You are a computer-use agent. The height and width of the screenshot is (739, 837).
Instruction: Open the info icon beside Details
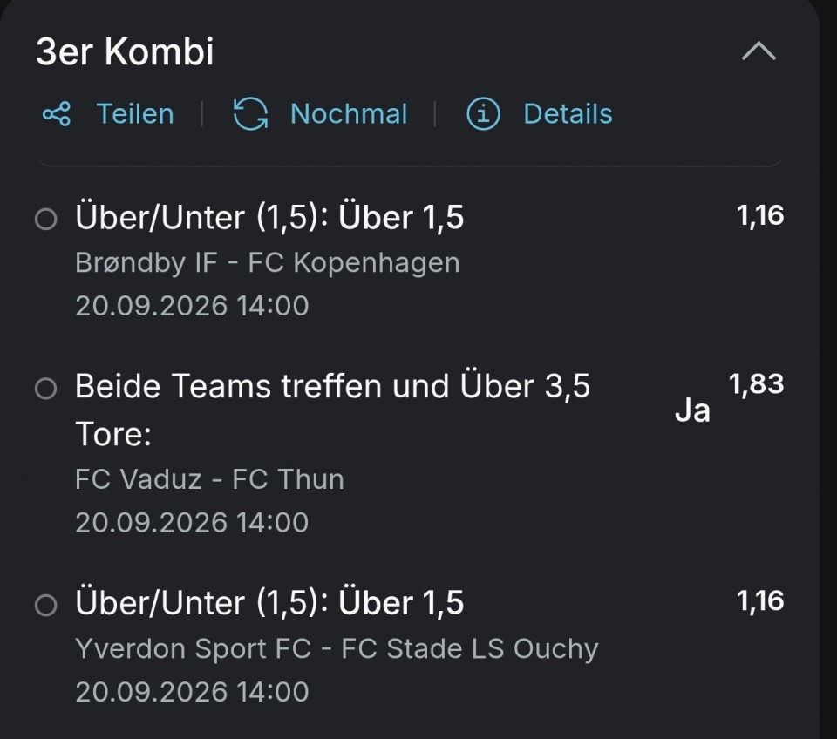click(483, 113)
